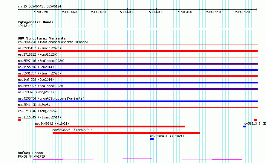Click nsv1064558 (Coe2014) label
Image resolution: width=266 pixels, height=163 pixels.
pos(36,80)
